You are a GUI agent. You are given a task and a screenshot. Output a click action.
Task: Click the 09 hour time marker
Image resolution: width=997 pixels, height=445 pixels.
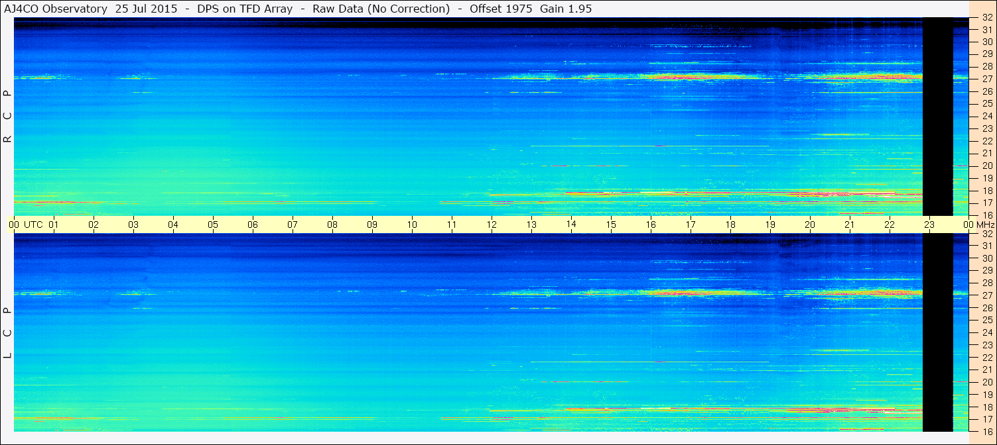(x=372, y=224)
